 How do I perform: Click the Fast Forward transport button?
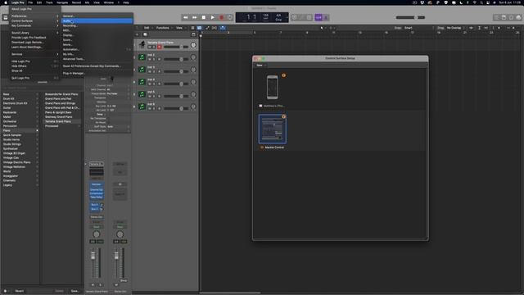pyautogui.click(x=195, y=17)
